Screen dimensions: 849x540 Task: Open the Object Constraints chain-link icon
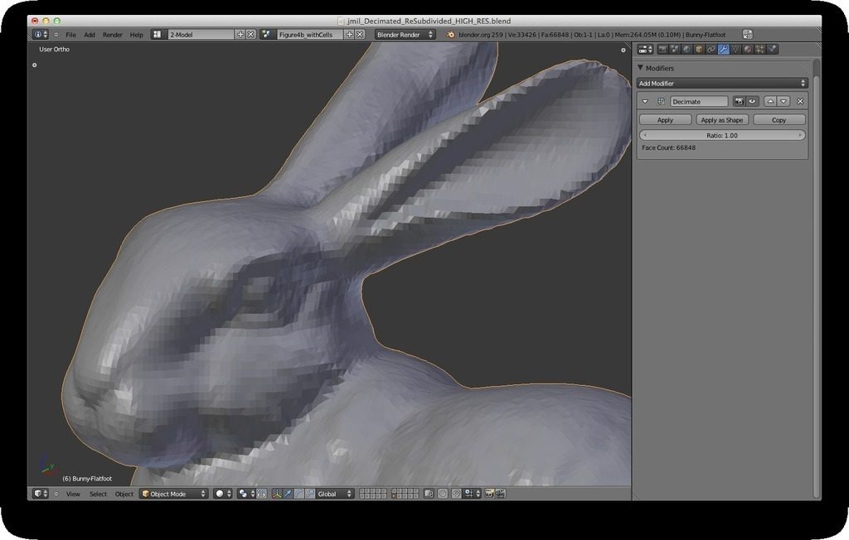(711, 50)
